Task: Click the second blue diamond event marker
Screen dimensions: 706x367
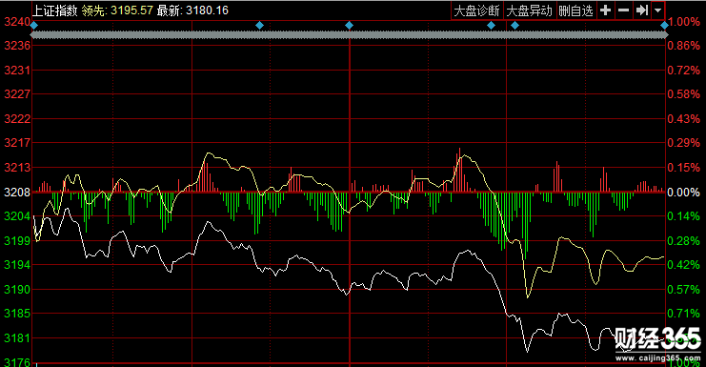Action: (259, 26)
